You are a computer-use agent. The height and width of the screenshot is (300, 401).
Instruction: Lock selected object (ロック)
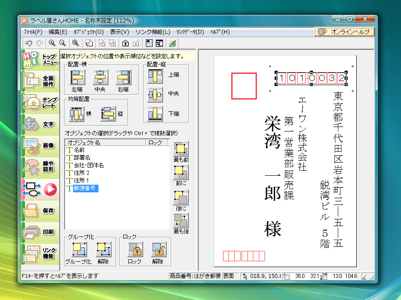click(135, 250)
